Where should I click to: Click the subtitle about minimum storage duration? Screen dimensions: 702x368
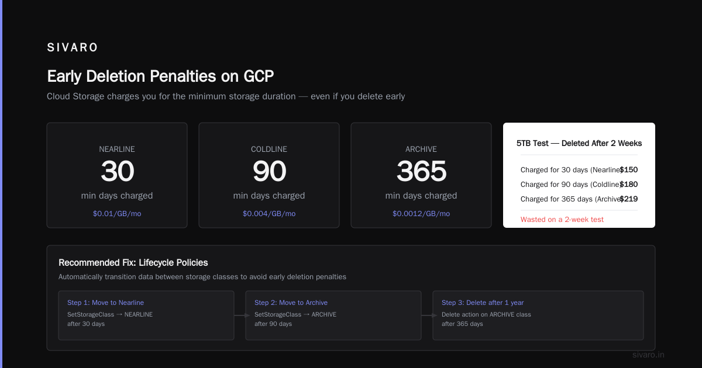(x=226, y=96)
